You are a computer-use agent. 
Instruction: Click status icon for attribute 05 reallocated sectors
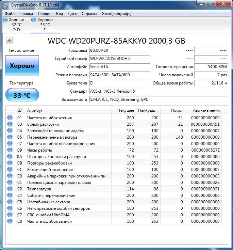[x=10, y=137]
